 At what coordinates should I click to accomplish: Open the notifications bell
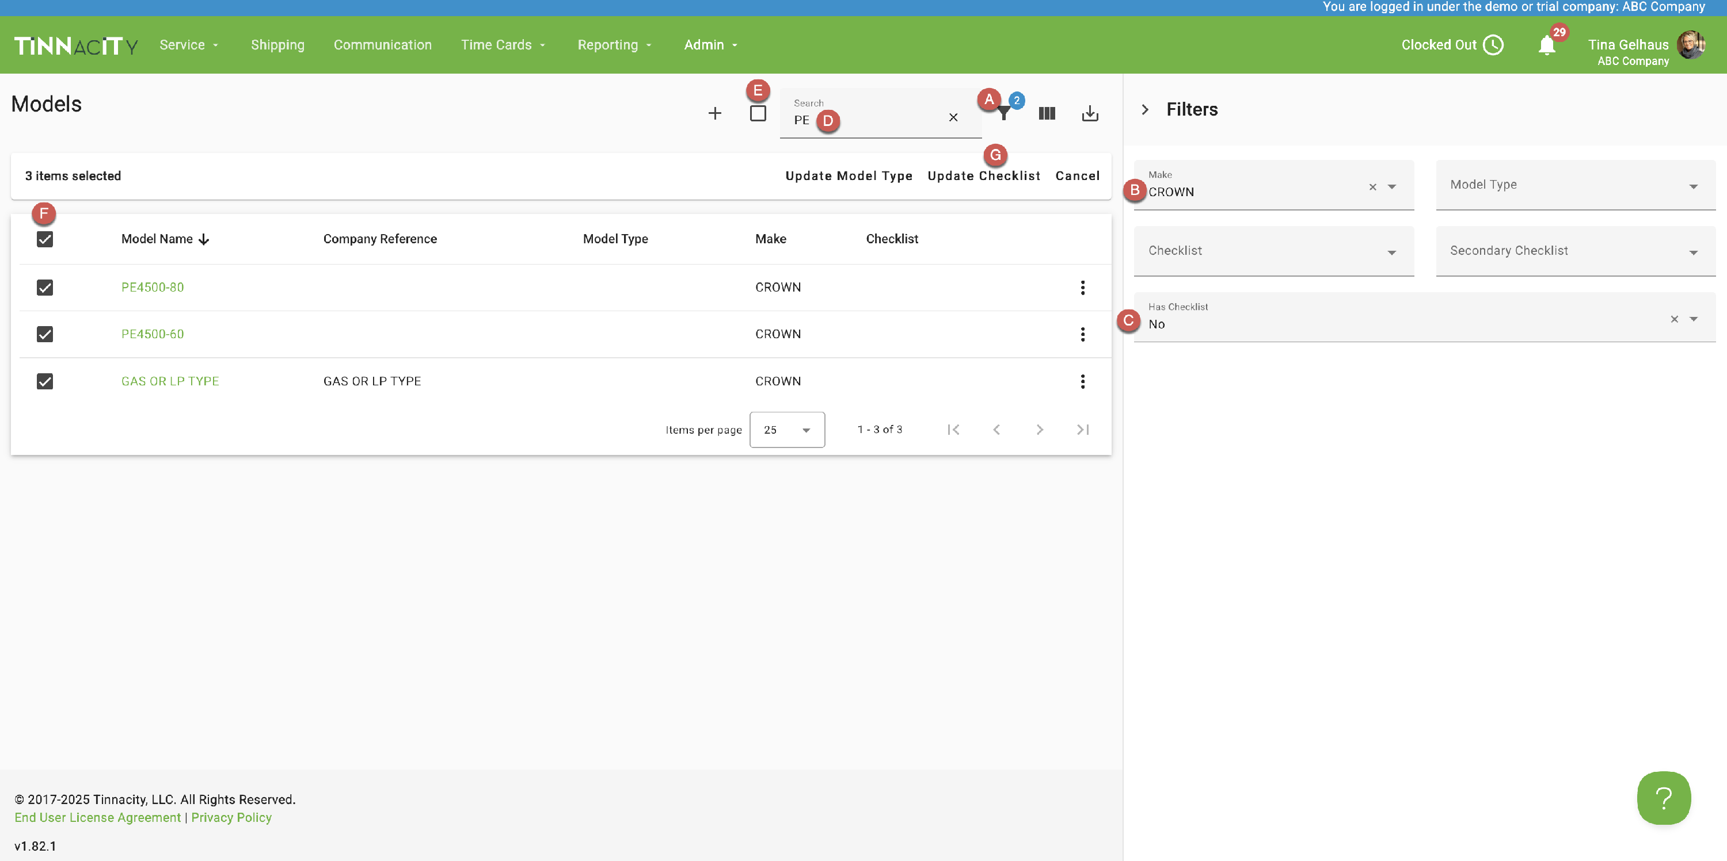(1547, 45)
